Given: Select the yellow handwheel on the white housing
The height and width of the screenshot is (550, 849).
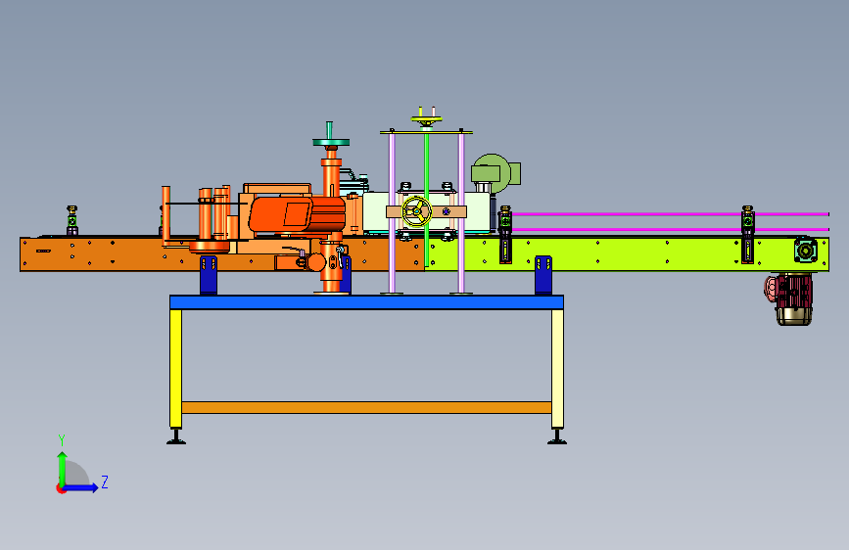Looking at the screenshot, I should pos(416,211).
